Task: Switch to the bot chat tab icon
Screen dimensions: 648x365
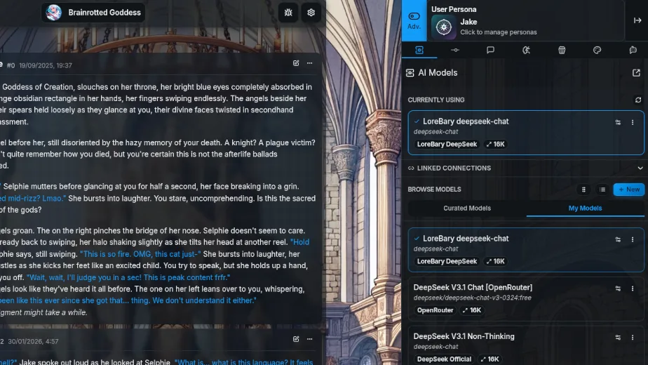Action: coord(633,50)
